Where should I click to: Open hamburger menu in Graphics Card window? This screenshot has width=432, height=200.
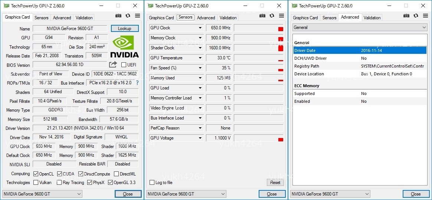[137, 16]
